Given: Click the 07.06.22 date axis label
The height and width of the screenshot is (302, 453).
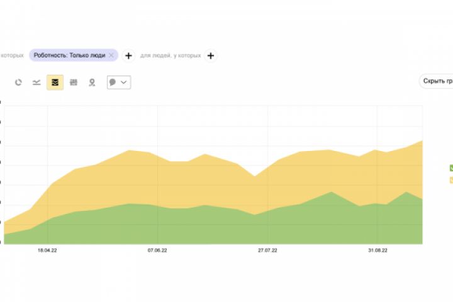Looking at the screenshot, I should pyautogui.click(x=157, y=250).
